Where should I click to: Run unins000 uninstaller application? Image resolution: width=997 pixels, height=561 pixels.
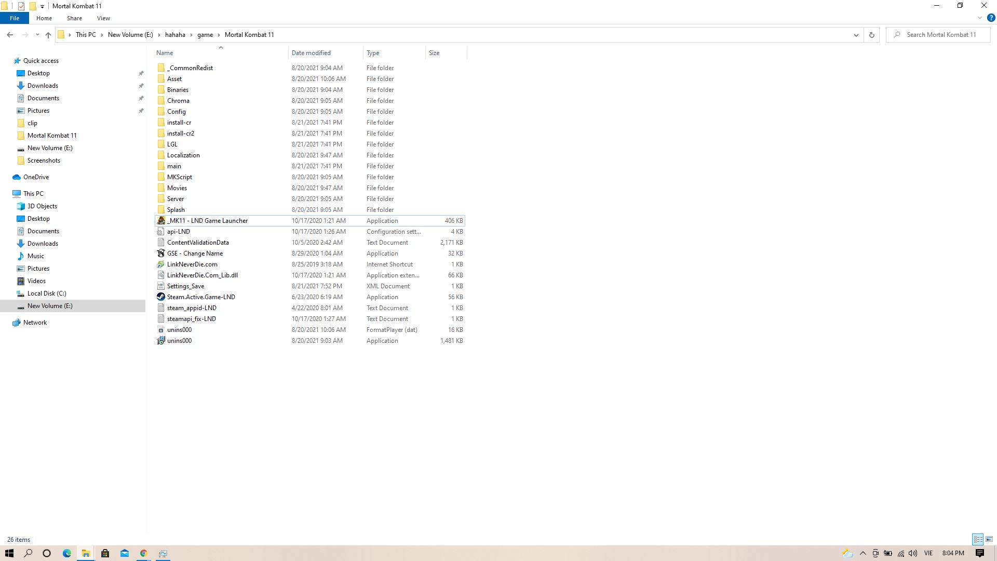(179, 340)
